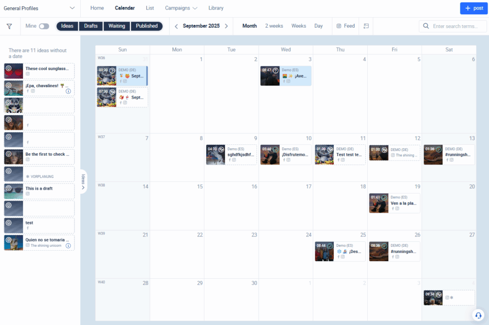489x325 pixels.
Task: Open the filter icon on the left toolbar
Action: pos(9,26)
